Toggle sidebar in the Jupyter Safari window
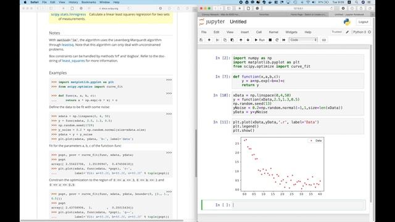Screen dimensions: 395x222 point(229,8)
